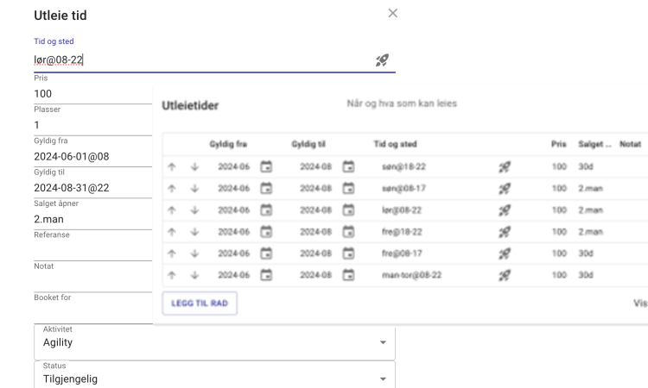The width and height of the screenshot is (648, 388).
Task: Click the Legg til rad button
Action: pyautogui.click(x=200, y=303)
